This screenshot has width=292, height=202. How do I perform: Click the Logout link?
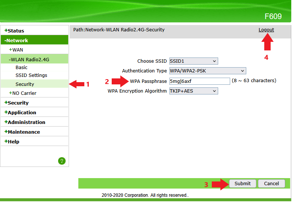pyautogui.click(x=266, y=29)
